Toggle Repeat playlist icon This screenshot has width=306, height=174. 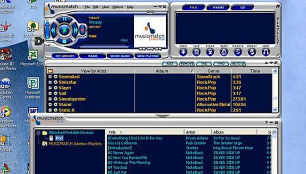(x=252, y=52)
